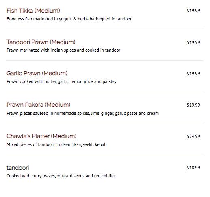210x197 pixels.
Task: Open Tandoori Prawn (Medium) menu item
Action: pos(41,42)
